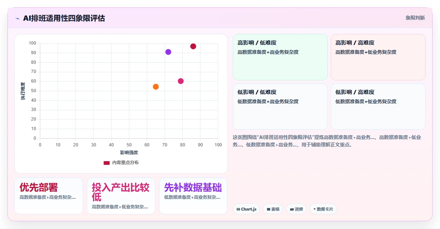The width and height of the screenshot is (440, 229).
Task: Click 高数据准备度+低业务复杂度 text in pink card
Action: 366,52
